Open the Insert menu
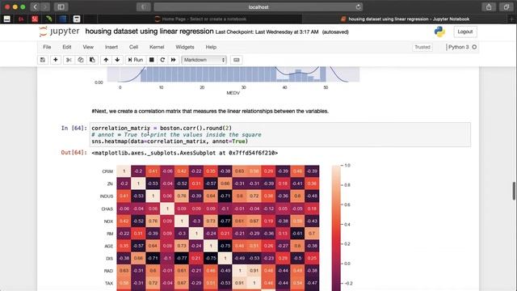This screenshot has height=291, width=517. tap(111, 47)
